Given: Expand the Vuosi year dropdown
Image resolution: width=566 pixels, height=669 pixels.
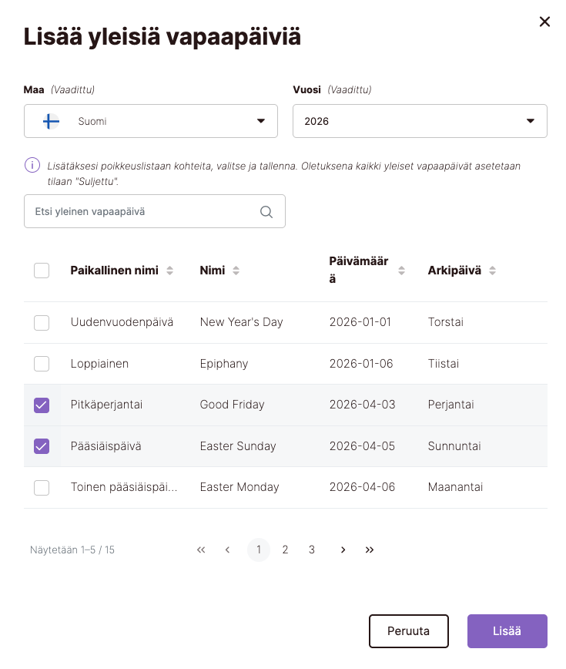Looking at the screenshot, I should tap(420, 121).
